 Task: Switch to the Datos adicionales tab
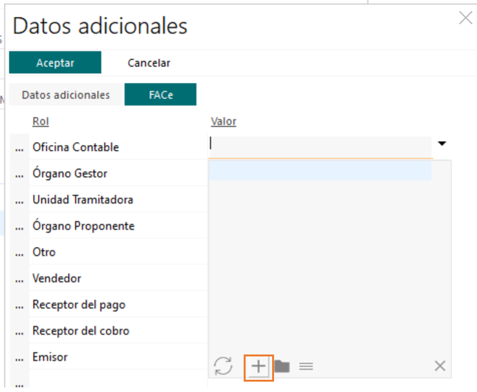pyautogui.click(x=66, y=95)
